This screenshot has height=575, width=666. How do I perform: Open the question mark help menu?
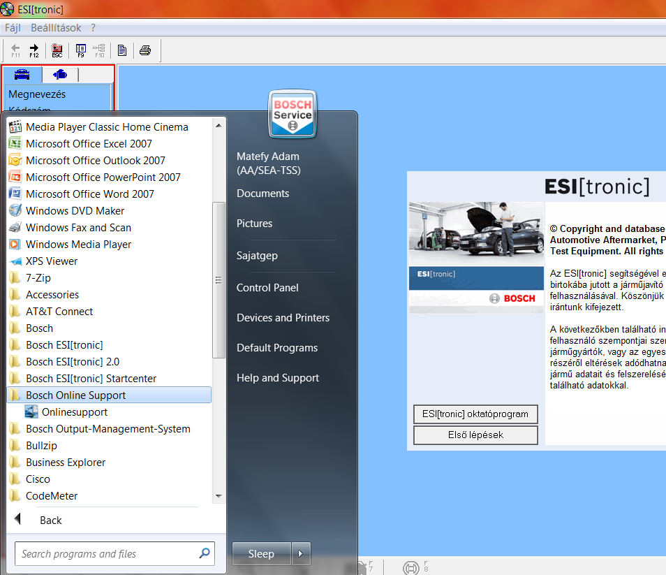(x=93, y=28)
